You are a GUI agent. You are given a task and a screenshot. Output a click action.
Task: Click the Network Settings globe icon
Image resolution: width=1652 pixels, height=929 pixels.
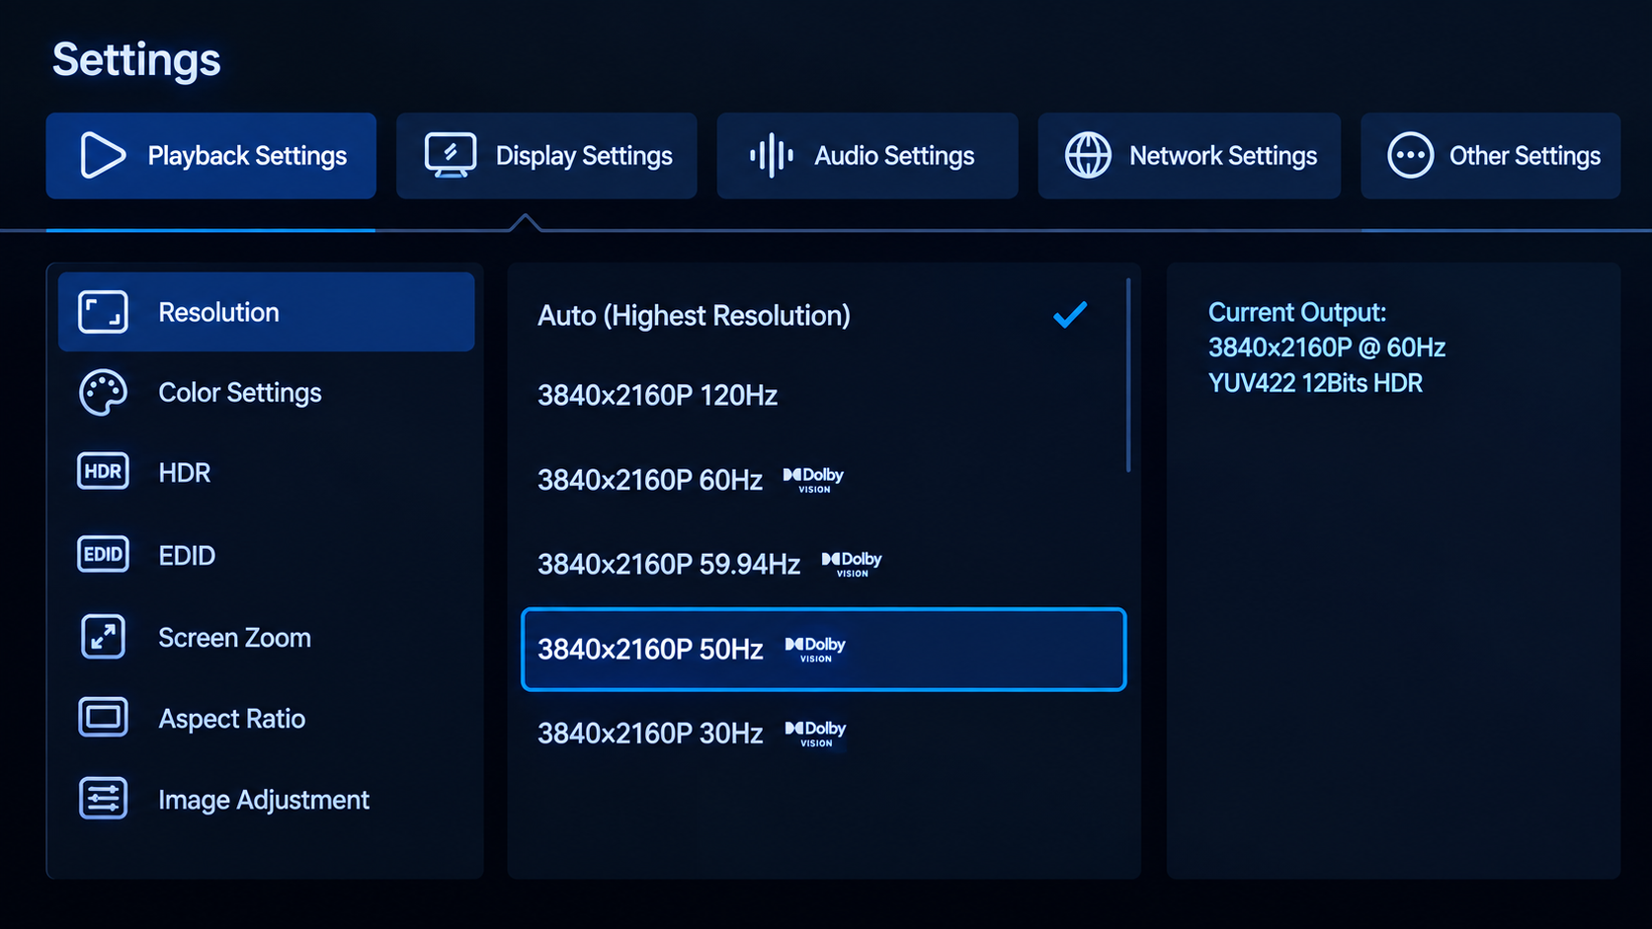(x=1088, y=155)
